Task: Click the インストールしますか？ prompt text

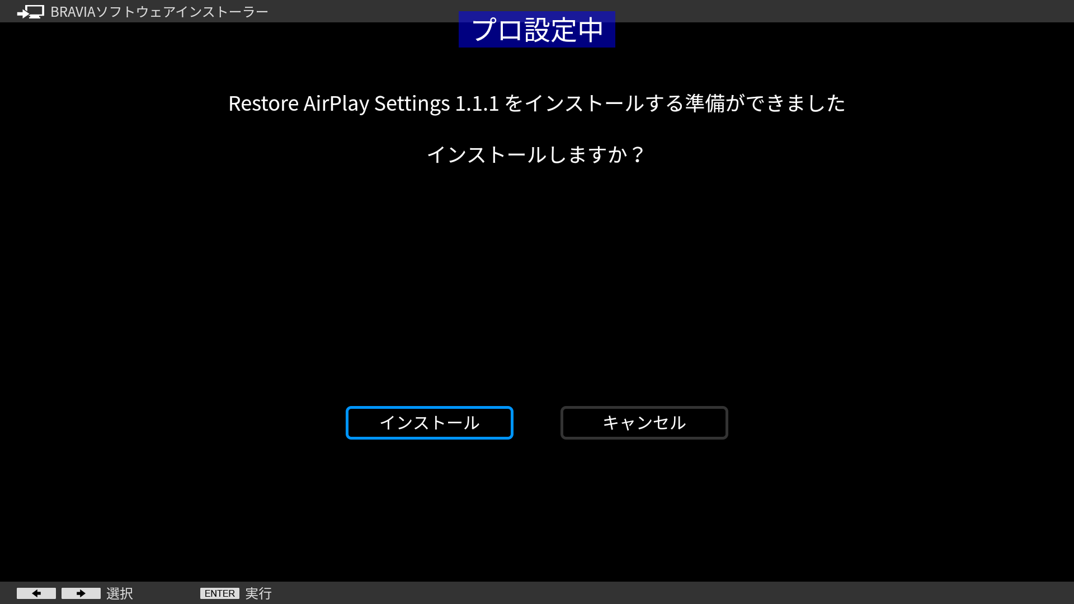Action: (536, 155)
